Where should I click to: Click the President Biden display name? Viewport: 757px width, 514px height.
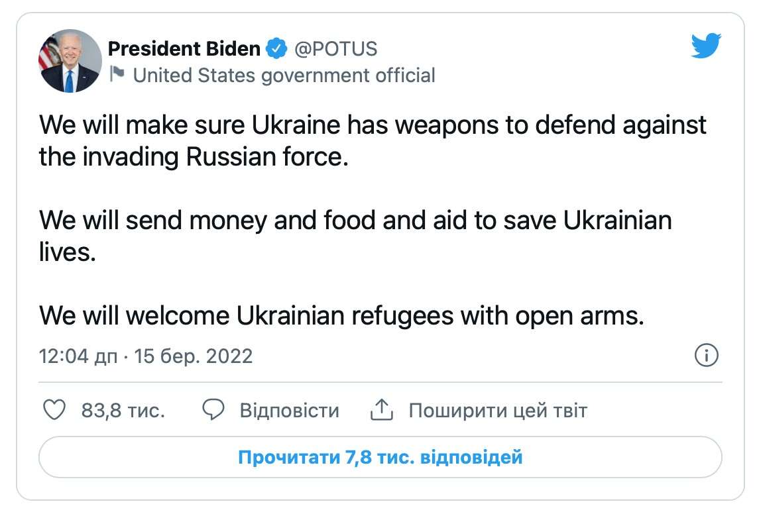(x=184, y=48)
